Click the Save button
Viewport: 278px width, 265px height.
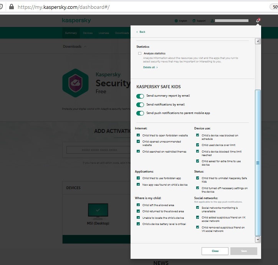tap(244, 251)
